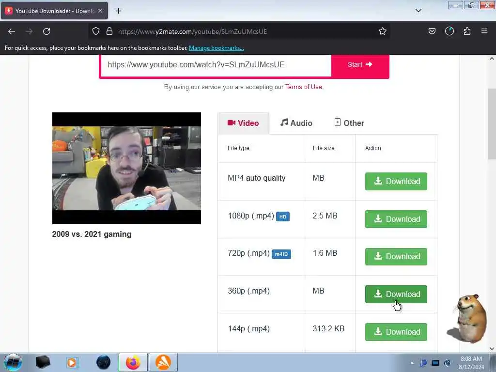Image resolution: width=496 pixels, height=372 pixels.
Task: Reload the page with the refresh icon
Action: 46,31
